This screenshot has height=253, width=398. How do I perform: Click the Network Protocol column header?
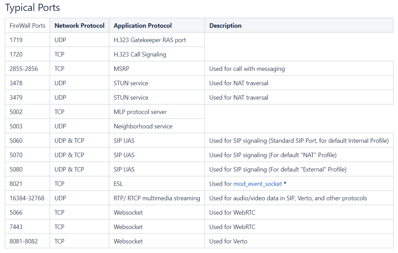coord(79,25)
